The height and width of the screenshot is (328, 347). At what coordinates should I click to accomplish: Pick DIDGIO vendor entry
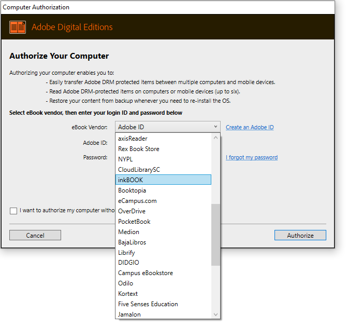point(163,263)
